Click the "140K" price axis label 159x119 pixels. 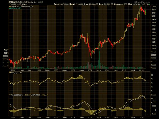(154, 35)
